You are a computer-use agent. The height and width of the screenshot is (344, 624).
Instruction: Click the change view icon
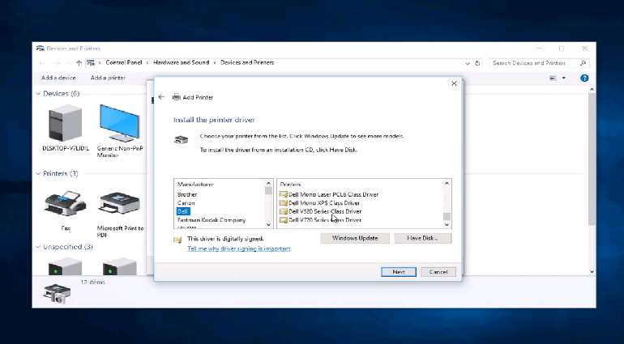tap(553, 78)
